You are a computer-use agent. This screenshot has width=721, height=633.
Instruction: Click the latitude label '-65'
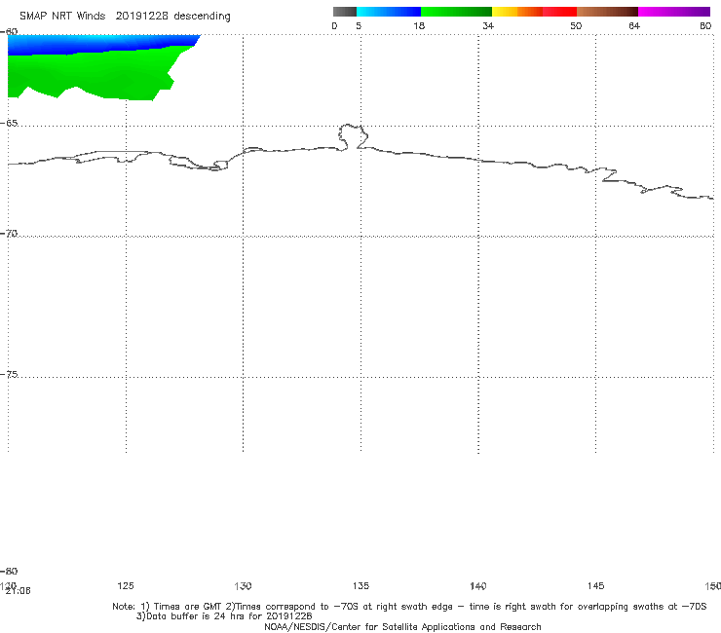(x=9, y=124)
